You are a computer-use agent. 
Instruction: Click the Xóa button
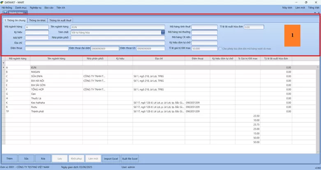[x=43, y=159]
